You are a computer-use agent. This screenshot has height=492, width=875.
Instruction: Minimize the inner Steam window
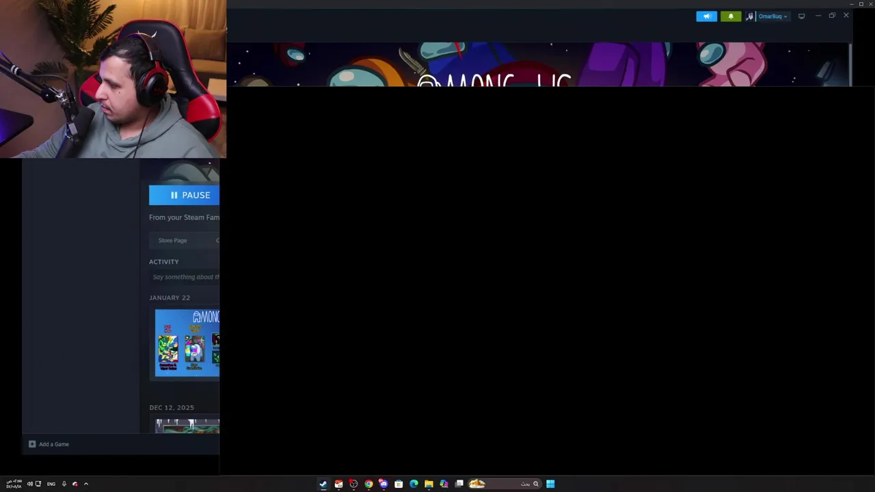(818, 16)
